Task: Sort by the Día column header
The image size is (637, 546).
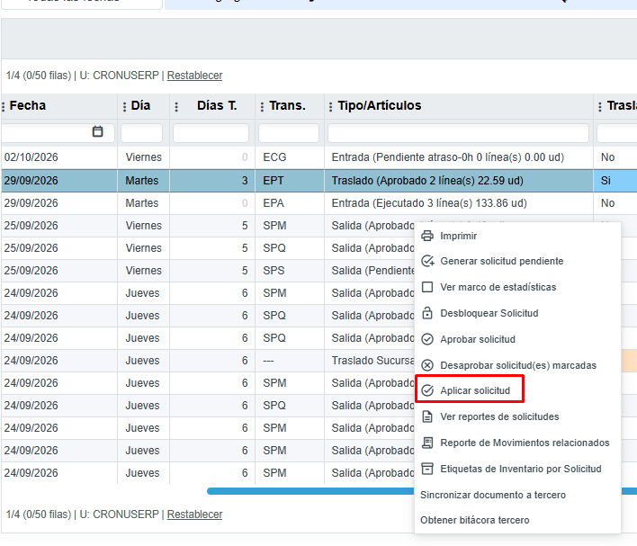Action: [140, 105]
